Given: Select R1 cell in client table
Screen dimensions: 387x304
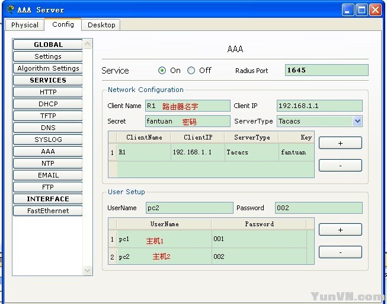Looking at the screenshot, I should pyautogui.click(x=144, y=152).
